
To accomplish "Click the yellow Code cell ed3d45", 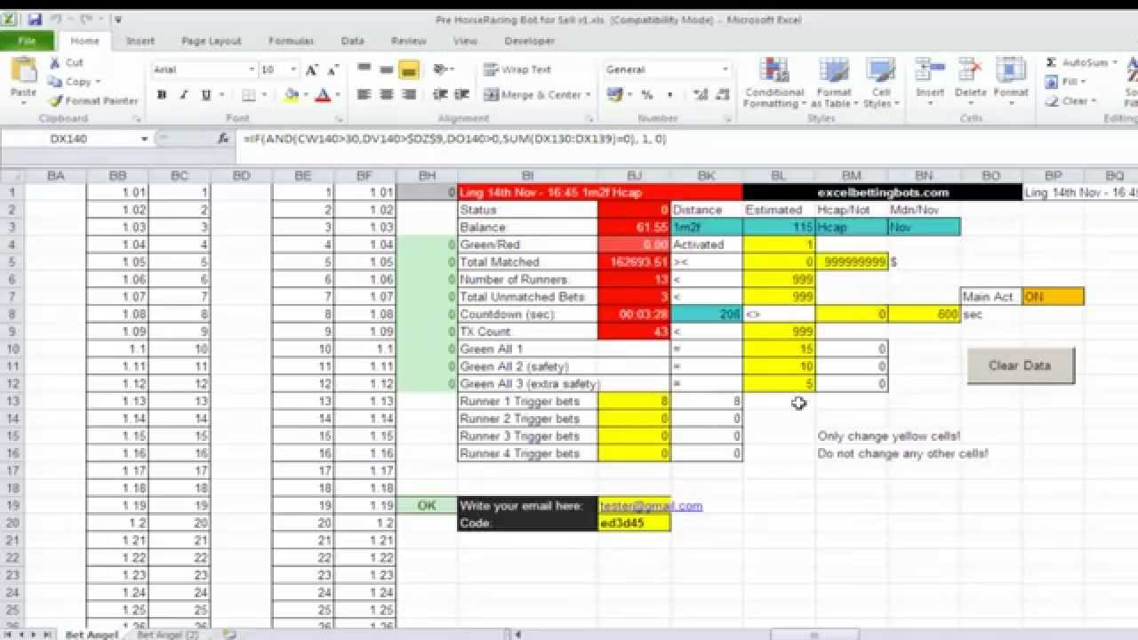I will [635, 524].
